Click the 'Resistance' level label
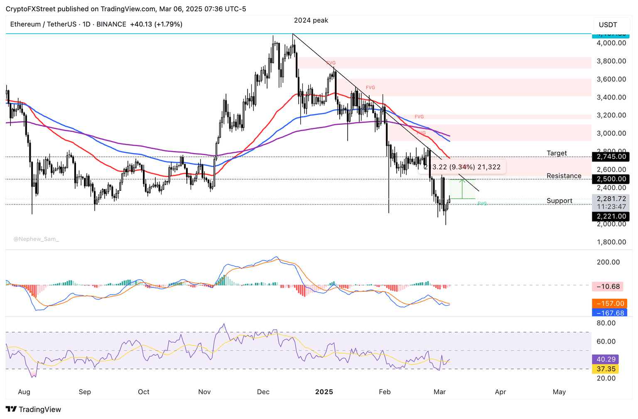638x419 pixels. (564, 176)
